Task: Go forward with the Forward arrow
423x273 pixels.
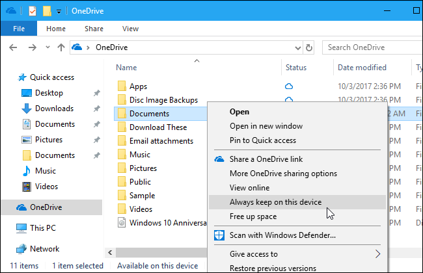Action: point(33,47)
